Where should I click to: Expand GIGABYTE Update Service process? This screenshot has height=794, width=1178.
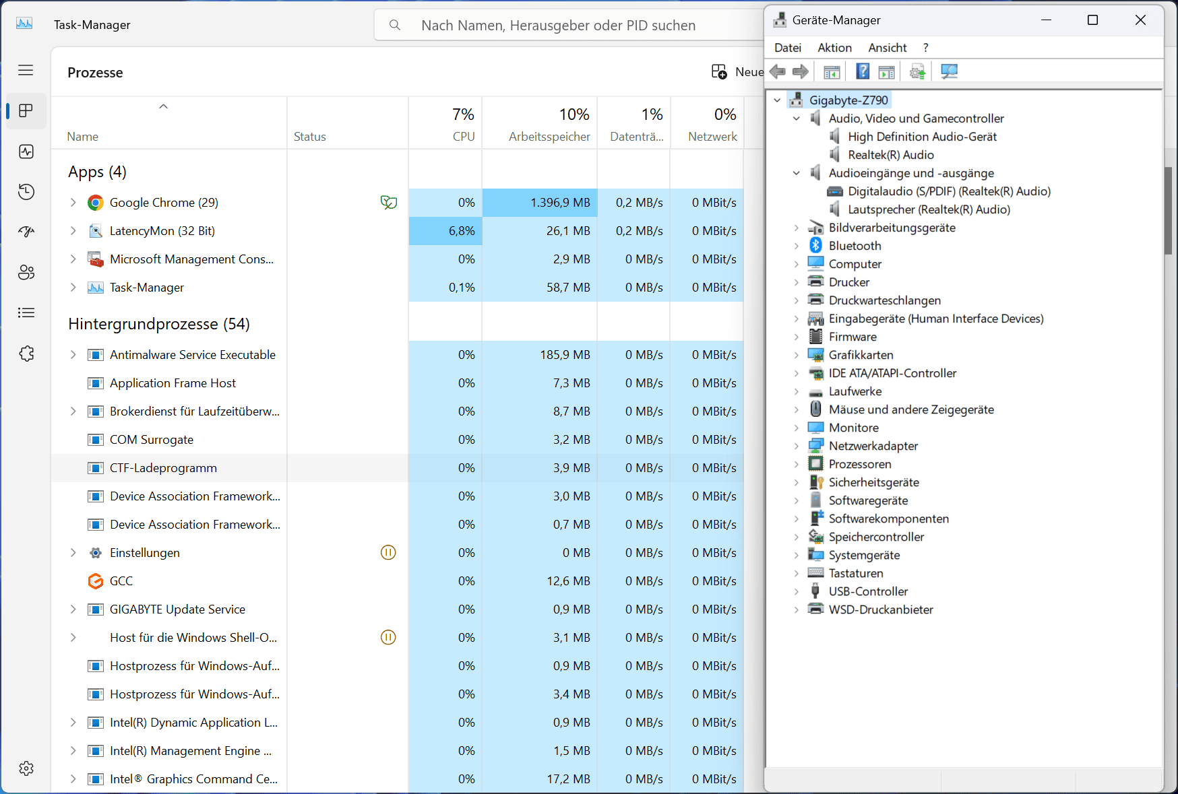tap(73, 609)
